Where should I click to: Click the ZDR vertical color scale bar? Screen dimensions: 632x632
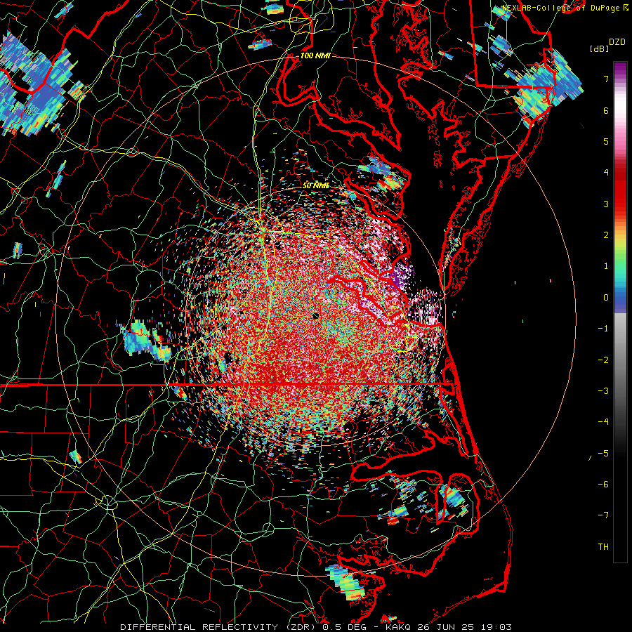(x=620, y=312)
